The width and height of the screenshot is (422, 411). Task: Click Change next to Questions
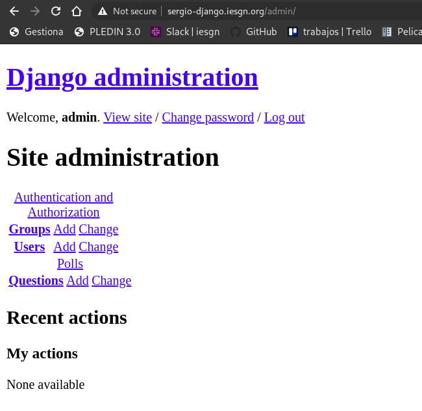(x=112, y=281)
